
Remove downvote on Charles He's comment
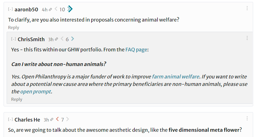point(57,120)
